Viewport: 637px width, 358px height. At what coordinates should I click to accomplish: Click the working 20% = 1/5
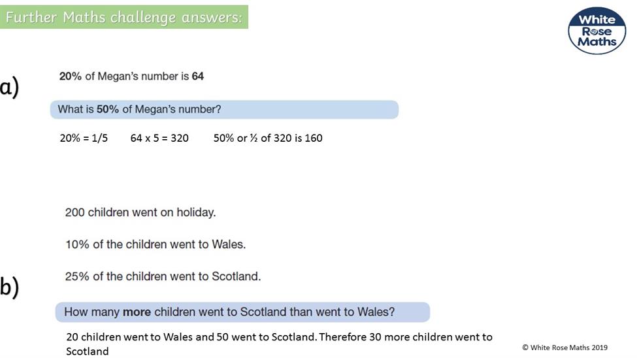pyautogui.click(x=84, y=138)
